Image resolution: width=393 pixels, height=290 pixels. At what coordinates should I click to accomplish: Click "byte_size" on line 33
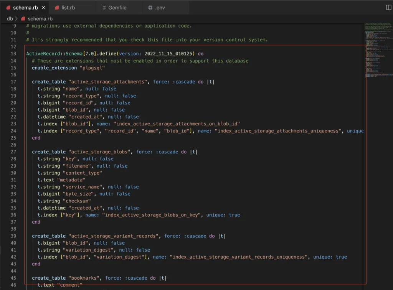click(x=78, y=194)
